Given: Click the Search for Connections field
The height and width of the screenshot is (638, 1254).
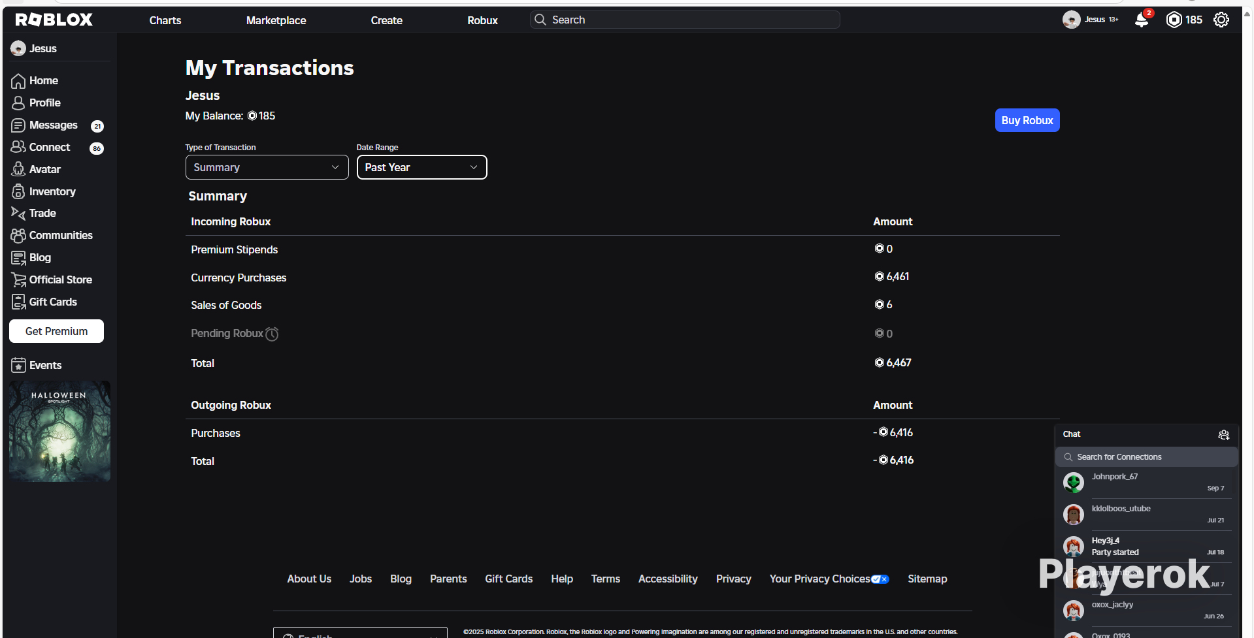Looking at the screenshot, I should point(1147,457).
